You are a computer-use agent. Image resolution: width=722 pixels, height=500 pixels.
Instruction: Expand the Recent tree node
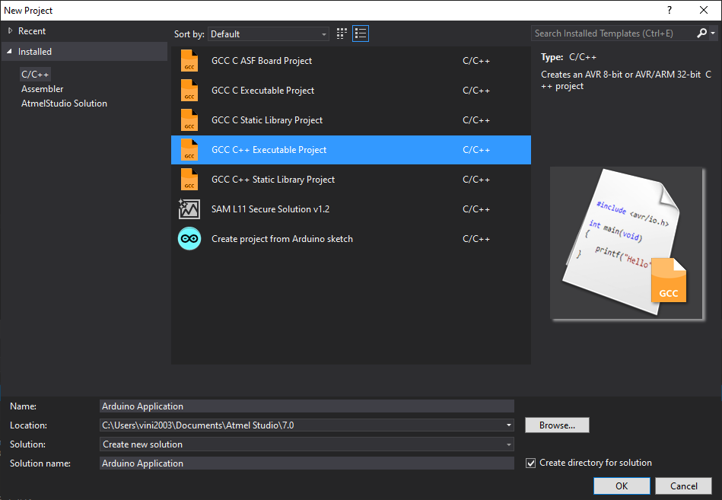10,31
